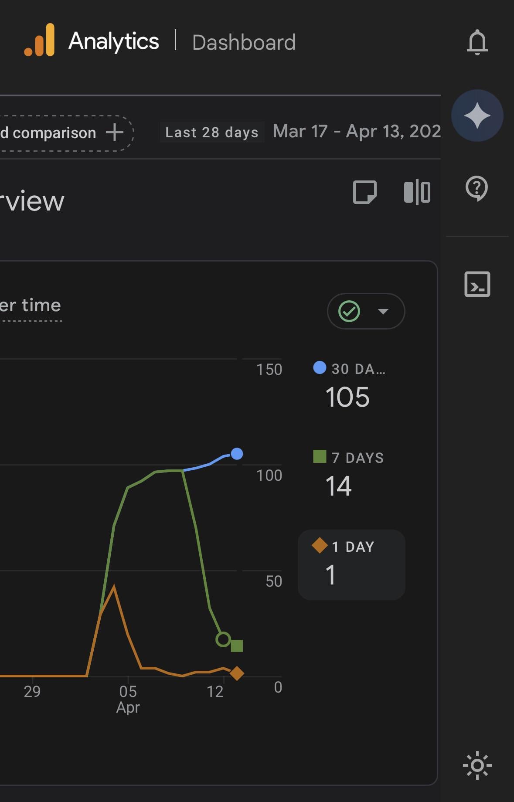This screenshot has width=514, height=802.
Task: Open the notifications bell
Action: [477, 42]
